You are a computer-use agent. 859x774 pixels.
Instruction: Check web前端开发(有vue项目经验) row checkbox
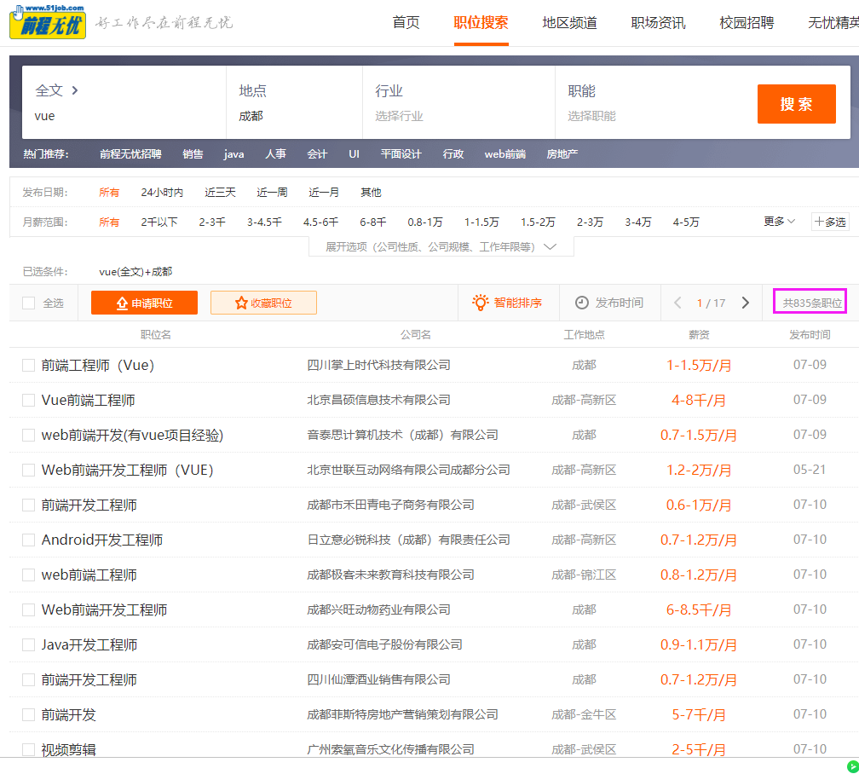pos(28,436)
